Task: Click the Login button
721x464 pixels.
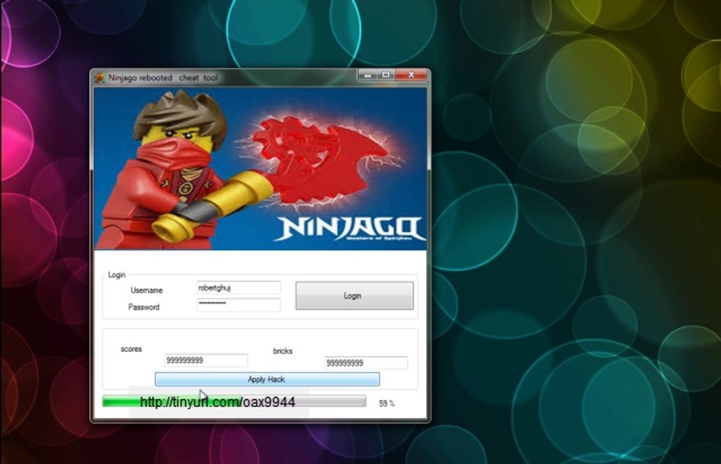Action: [x=354, y=295]
